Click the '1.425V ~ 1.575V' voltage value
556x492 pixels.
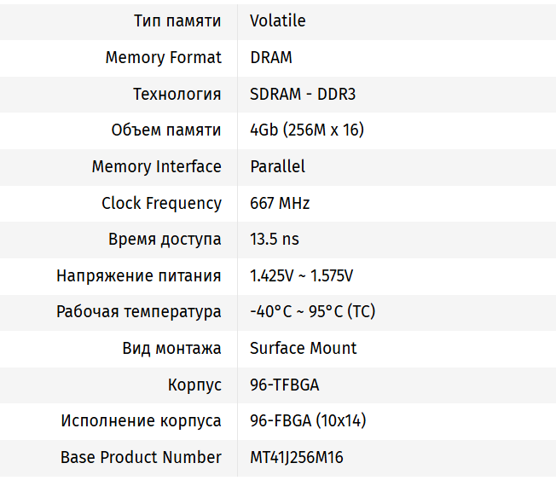(x=302, y=275)
